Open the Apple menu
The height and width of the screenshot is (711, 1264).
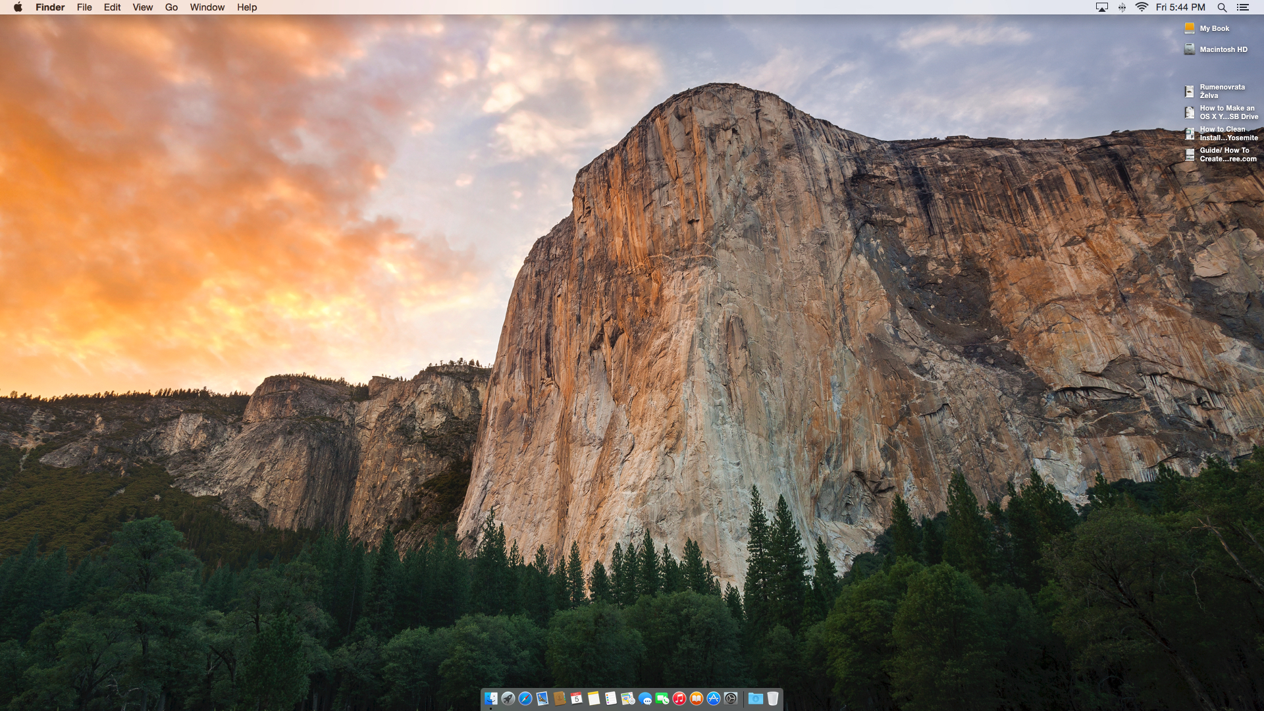[18, 7]
